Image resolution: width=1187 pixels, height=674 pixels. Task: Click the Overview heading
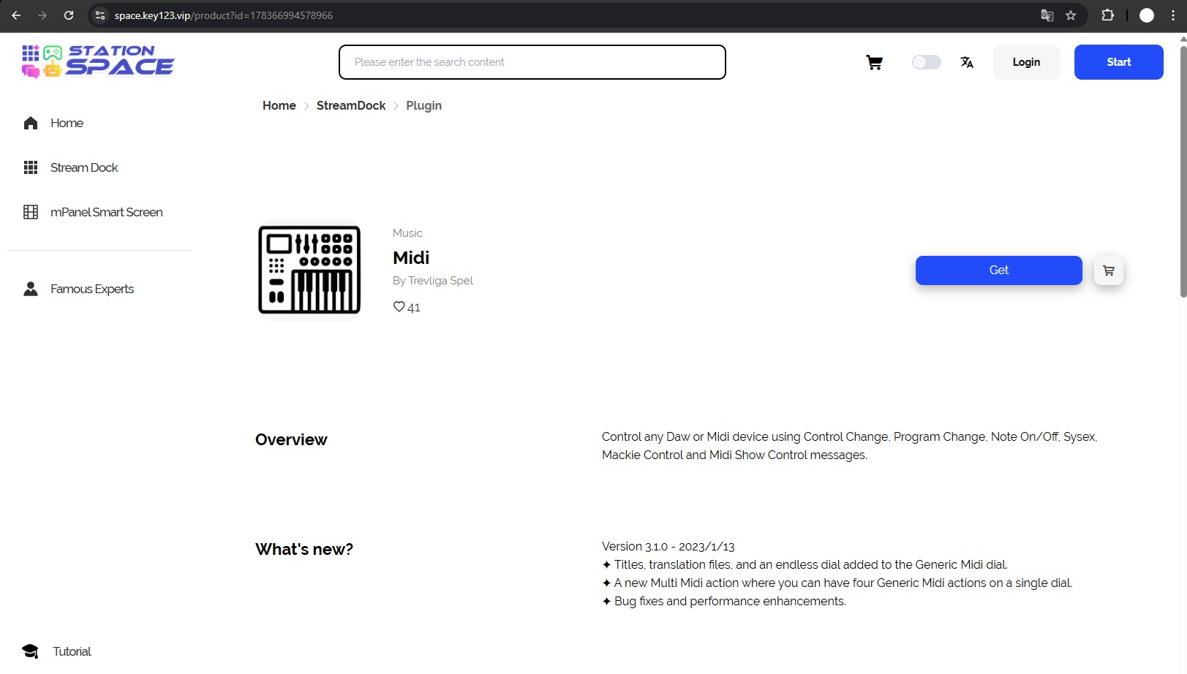[x=291, y=439]
